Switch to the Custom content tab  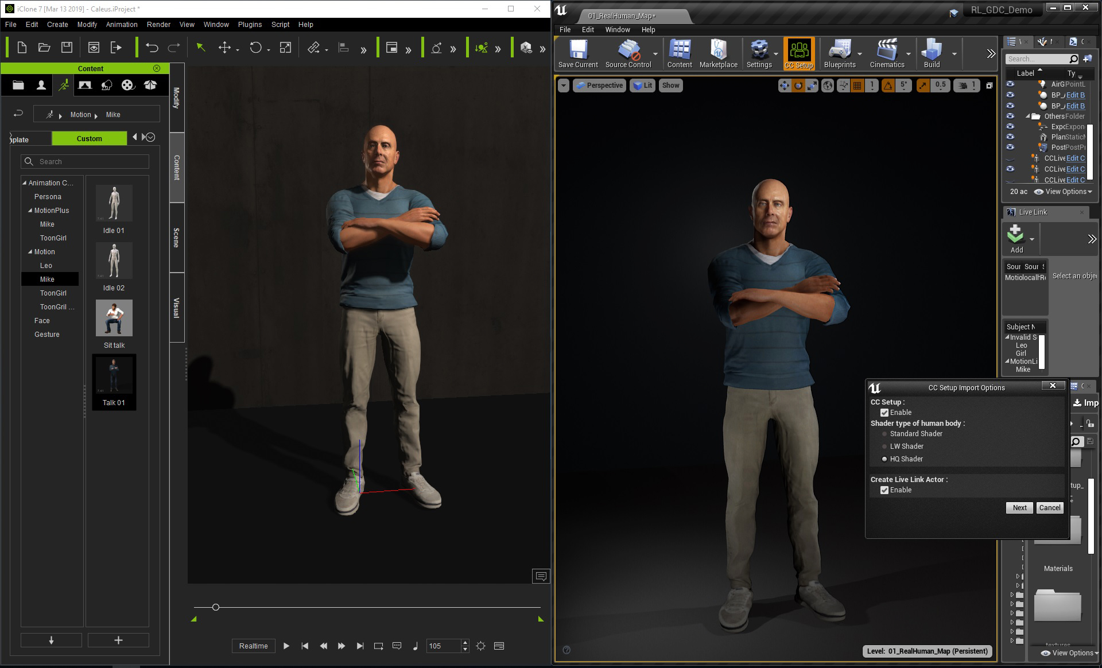point(89,138)
